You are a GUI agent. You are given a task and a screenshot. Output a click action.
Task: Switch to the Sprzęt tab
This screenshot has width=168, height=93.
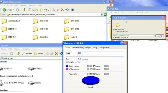(95, 48)
